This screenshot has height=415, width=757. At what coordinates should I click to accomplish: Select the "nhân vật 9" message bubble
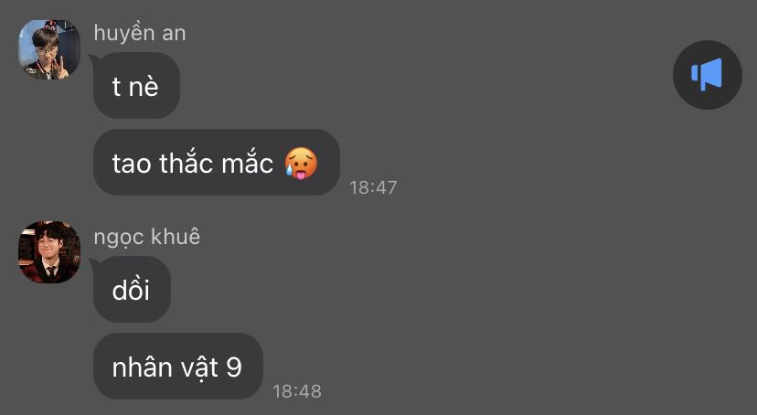(x=178, y=367)
